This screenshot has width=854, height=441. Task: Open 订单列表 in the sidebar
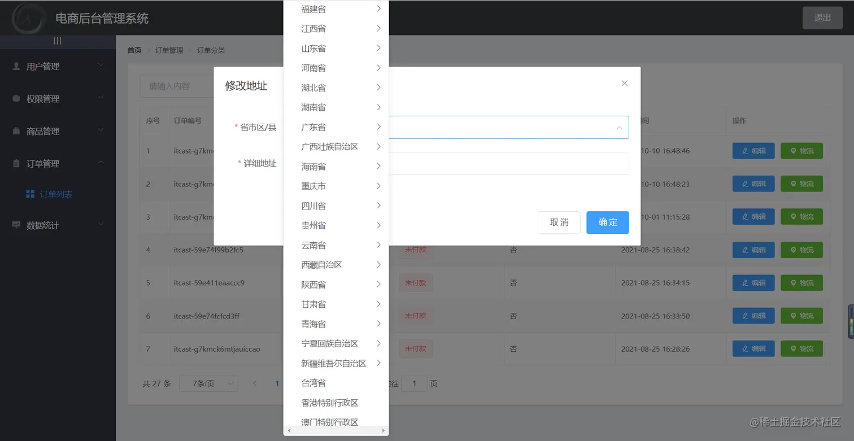click(x=58, y=194)
